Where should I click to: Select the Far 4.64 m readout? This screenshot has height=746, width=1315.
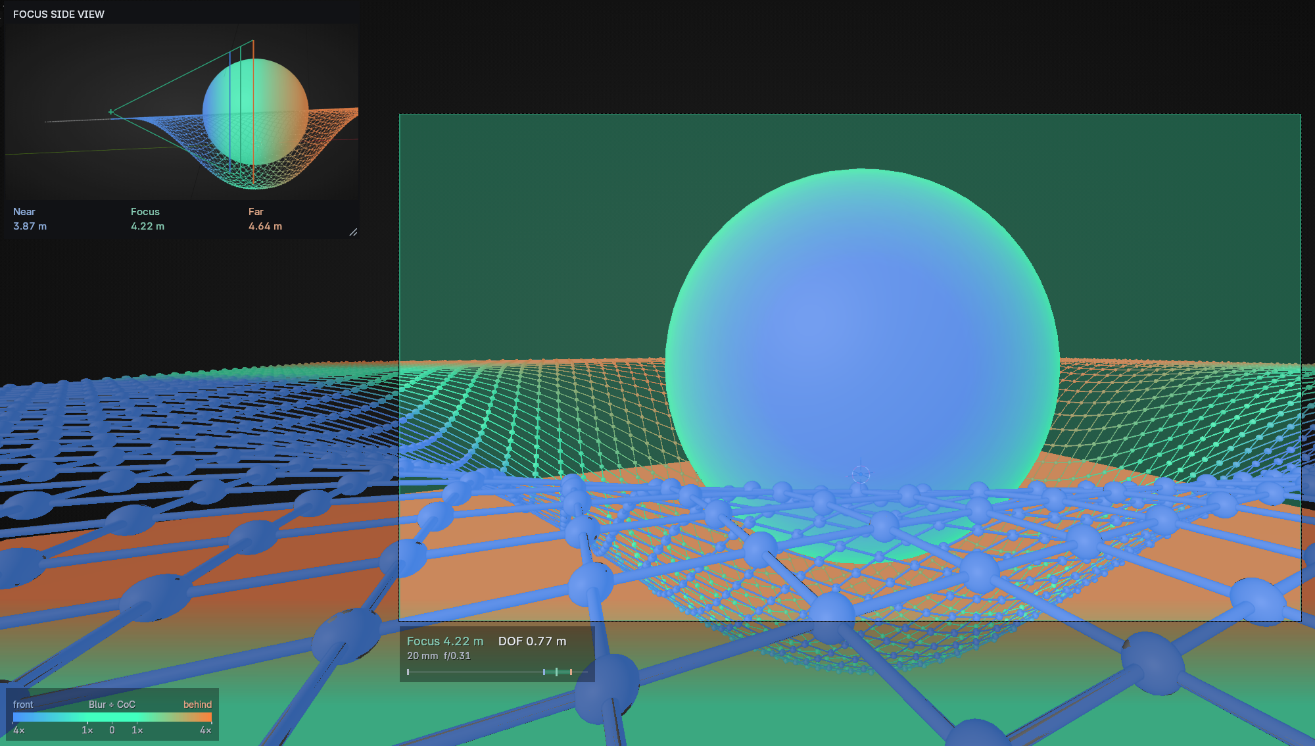(266, 219)
